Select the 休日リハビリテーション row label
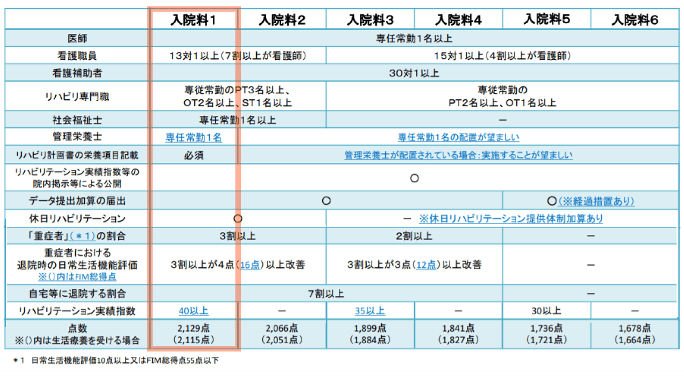Screen dimensions: 684x376 (77, 219)
